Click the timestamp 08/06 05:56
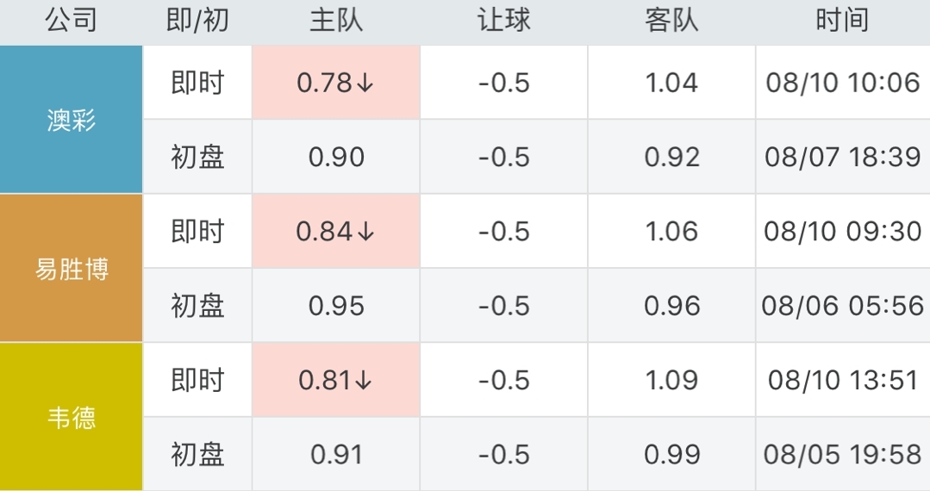This screenshot has width=930, height=491. point(842,306)
